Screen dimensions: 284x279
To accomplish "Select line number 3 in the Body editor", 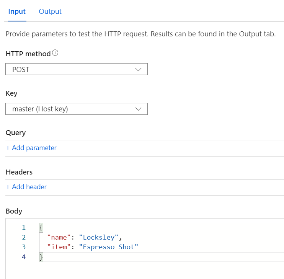I will pos(24,247).
